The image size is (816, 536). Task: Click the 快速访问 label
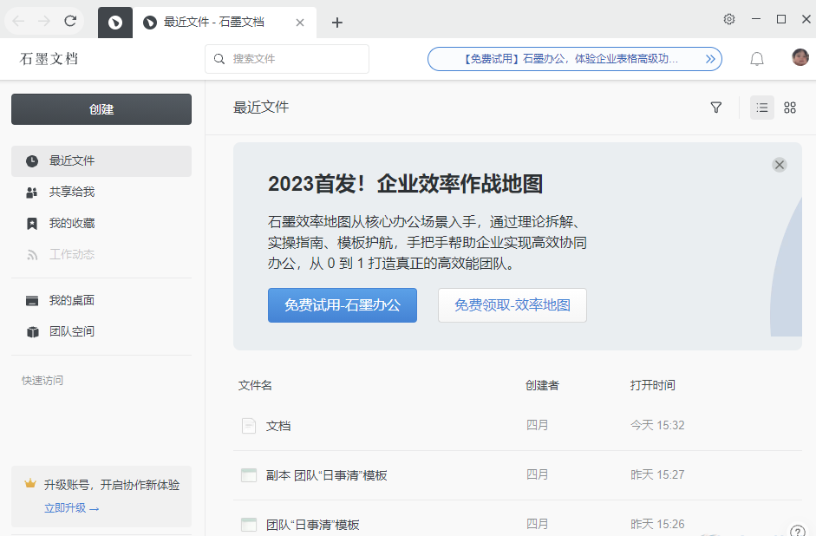tap(42, 381)
